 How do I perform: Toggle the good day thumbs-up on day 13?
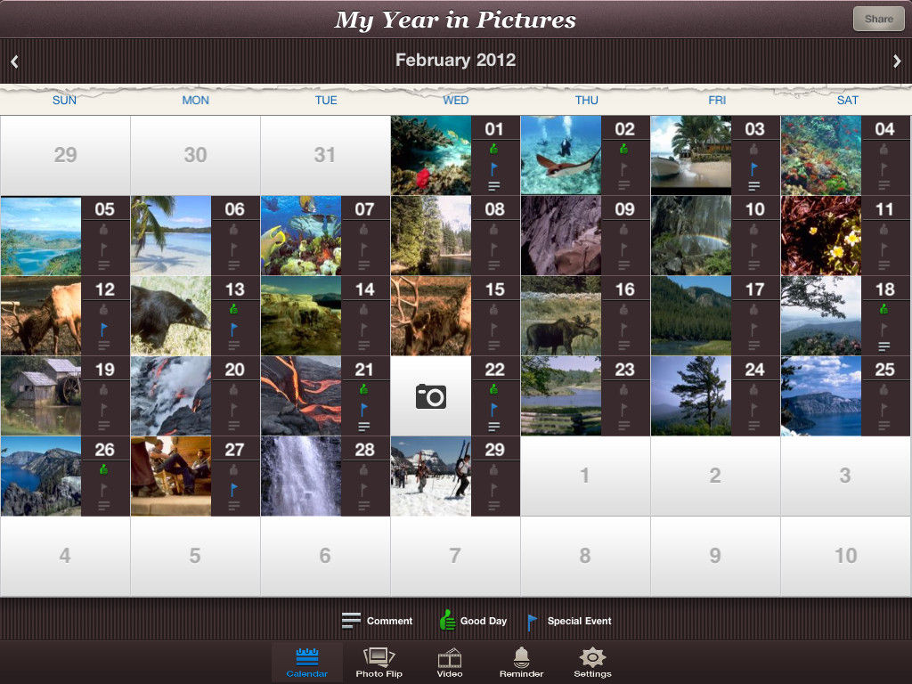click(234, 309)
